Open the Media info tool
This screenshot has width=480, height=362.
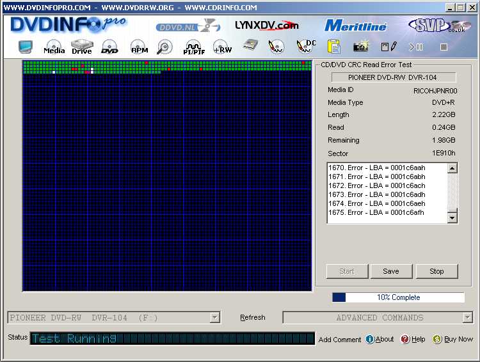coord(54,47)
